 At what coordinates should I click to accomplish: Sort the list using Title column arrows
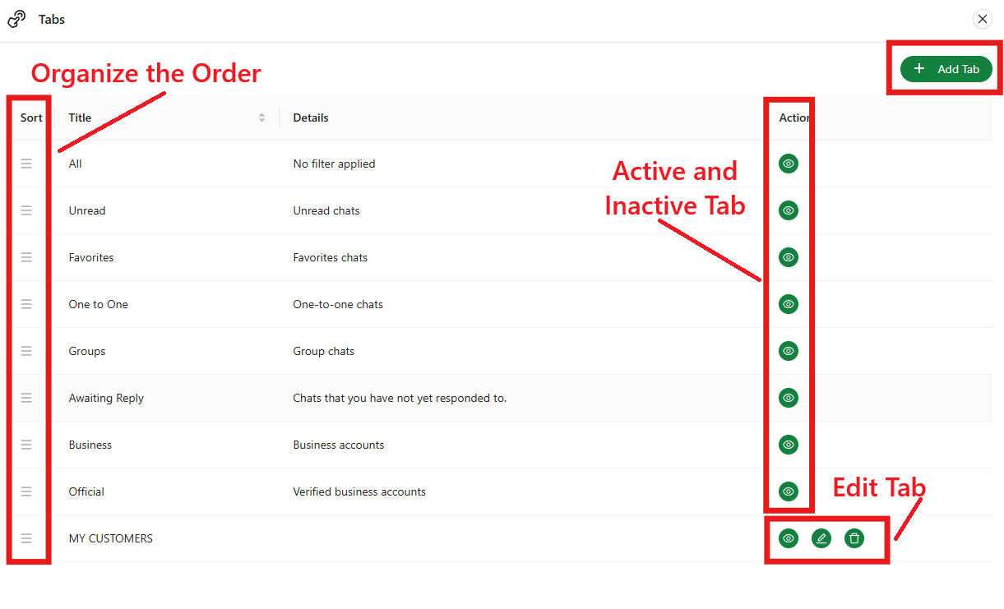pyautogui.click(x=261, y=118)
